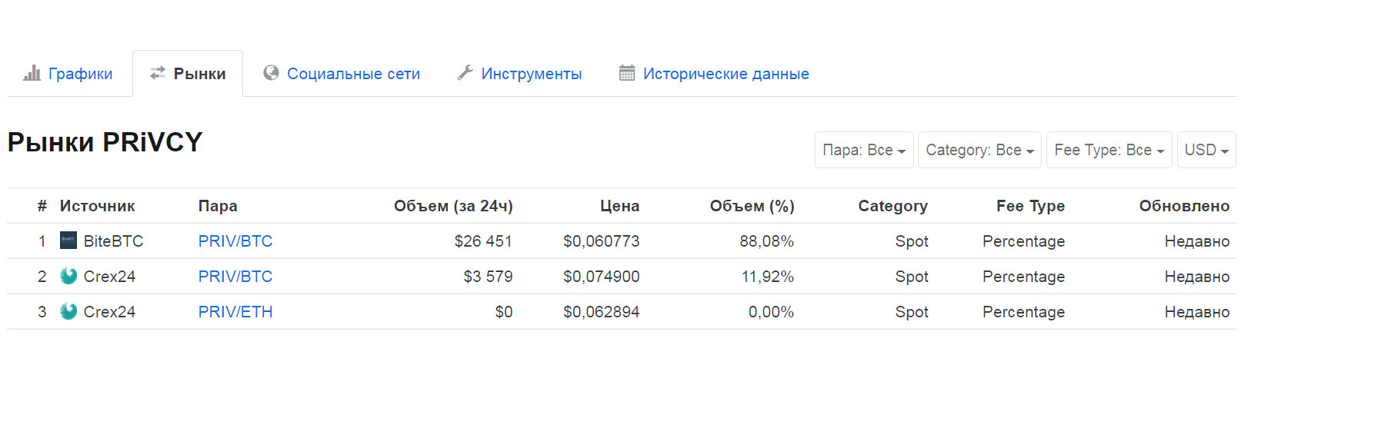Click the globe icon beside Социальные сети
1388x438 pixels.
(x=271, y=73)
